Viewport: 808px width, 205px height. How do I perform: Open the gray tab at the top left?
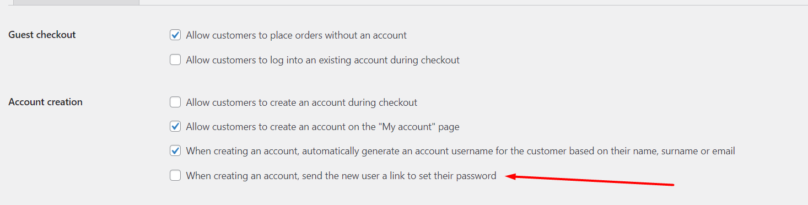(76, 2)
